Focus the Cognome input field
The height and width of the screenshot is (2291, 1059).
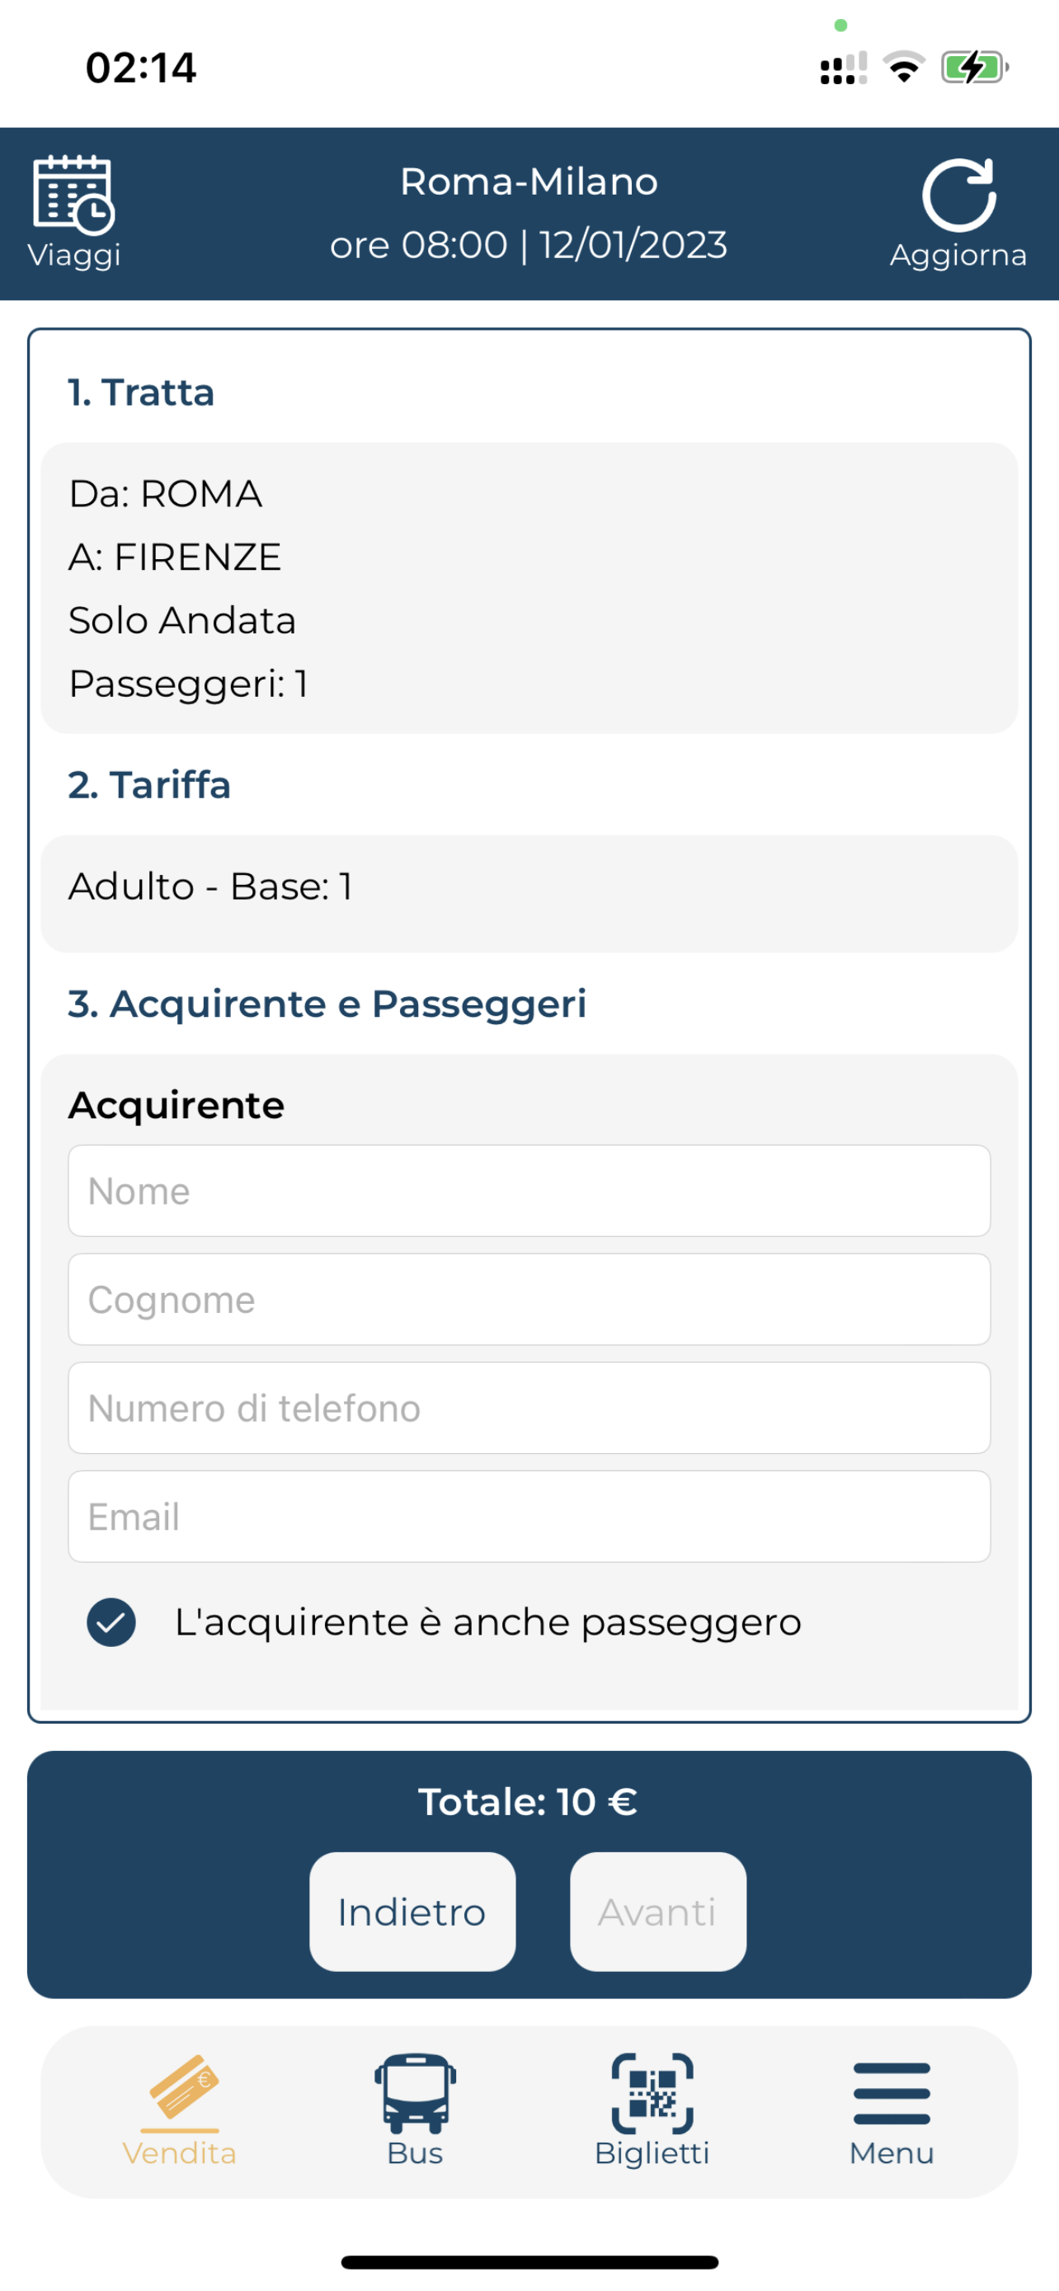529,1300
